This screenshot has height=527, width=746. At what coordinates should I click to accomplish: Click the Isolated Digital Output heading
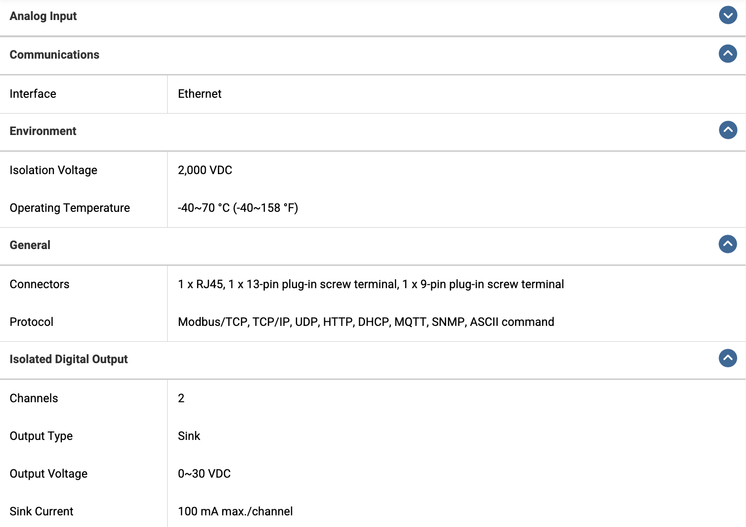coord(68,359)
